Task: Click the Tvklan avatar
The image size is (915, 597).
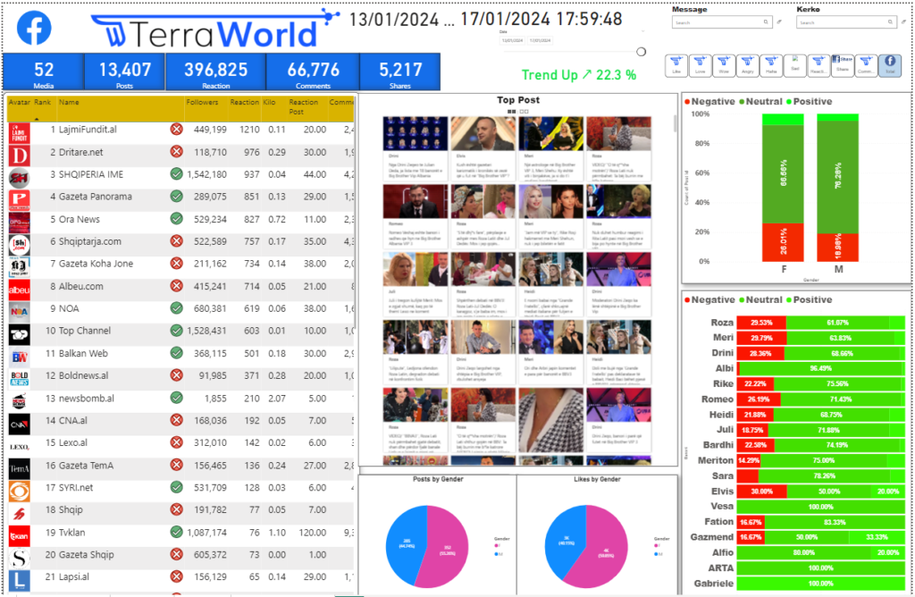Action: coord(20,535)
